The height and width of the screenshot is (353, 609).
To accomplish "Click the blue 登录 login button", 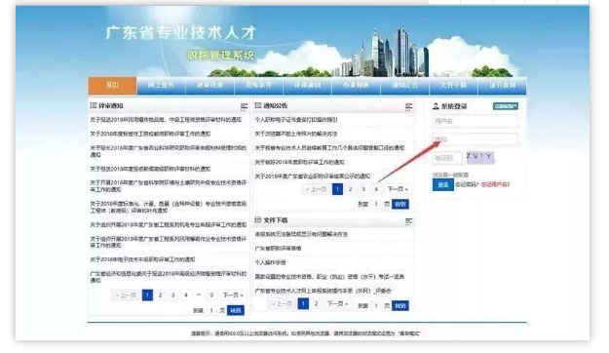I will pyautogui.click(x=443, y=184).
